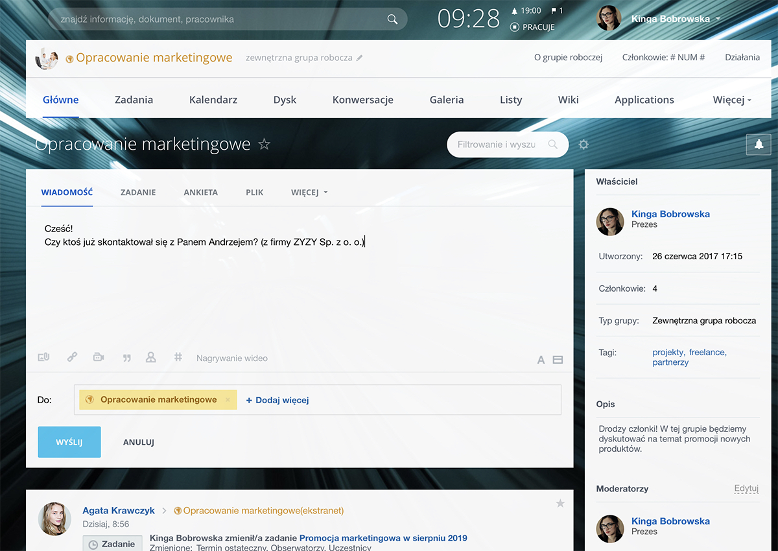This screenshot has width=778, height=551.
Task: Open the WIĘCEJ dropdown in message composer
Action: pyautogui.click(x=309, y=193)
